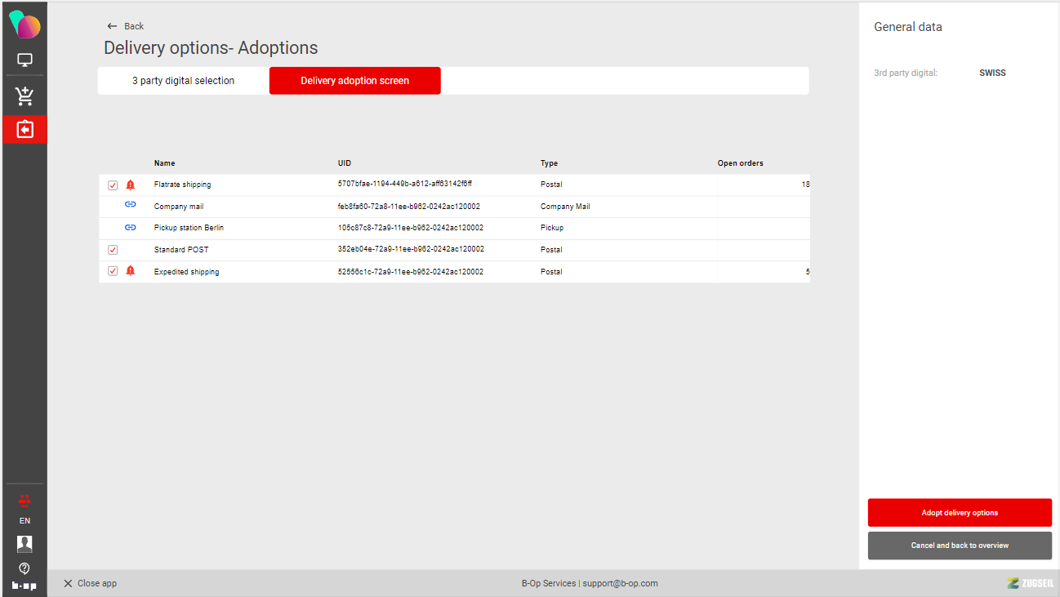Select the Delivery adoption screen tab
The height and width of the screenshot is (597, 1060).
click(x=354, y=81)
